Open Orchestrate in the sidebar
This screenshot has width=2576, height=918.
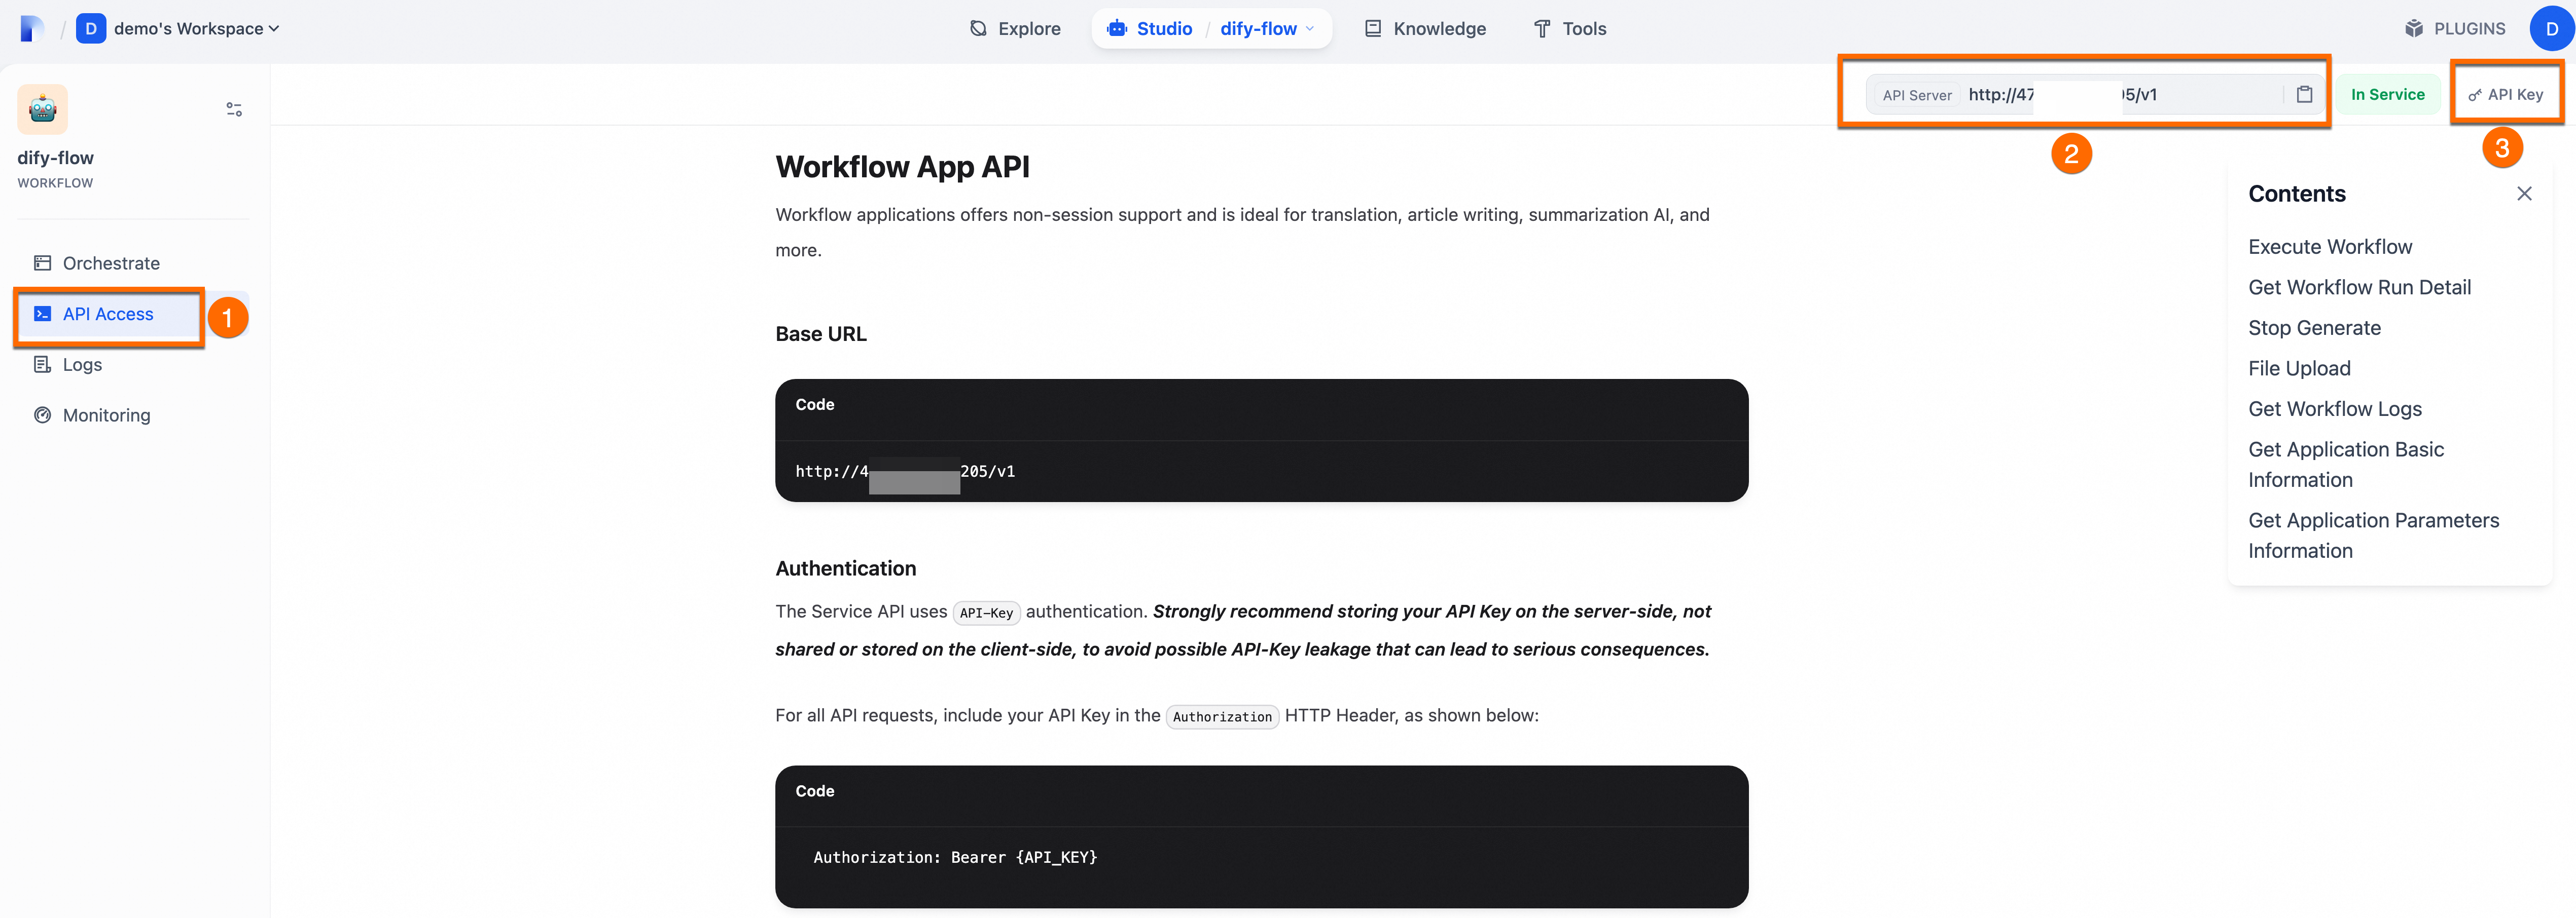click(x=110, y=264)
